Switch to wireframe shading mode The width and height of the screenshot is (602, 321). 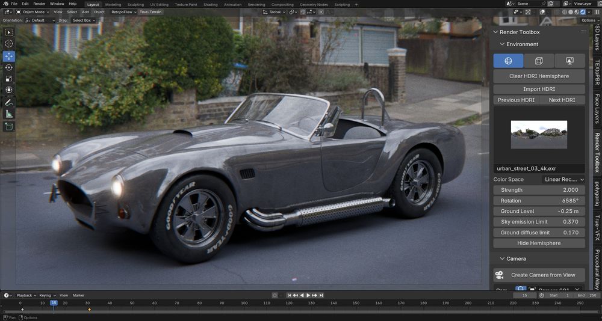point(565,12)
